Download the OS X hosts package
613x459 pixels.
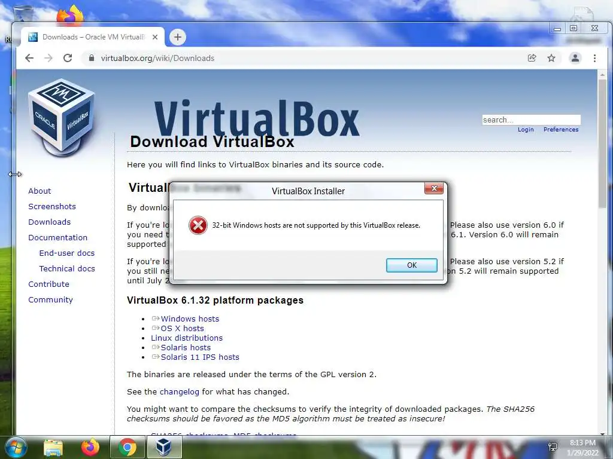(182, 329)
